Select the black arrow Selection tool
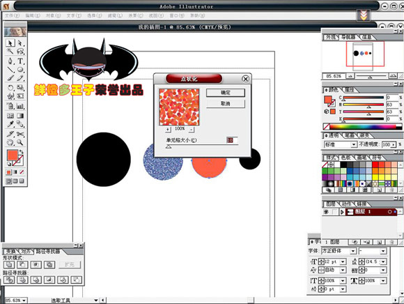The width and height of the screenshot is (404, 304). pyautogui.click(x=10, y=43)
